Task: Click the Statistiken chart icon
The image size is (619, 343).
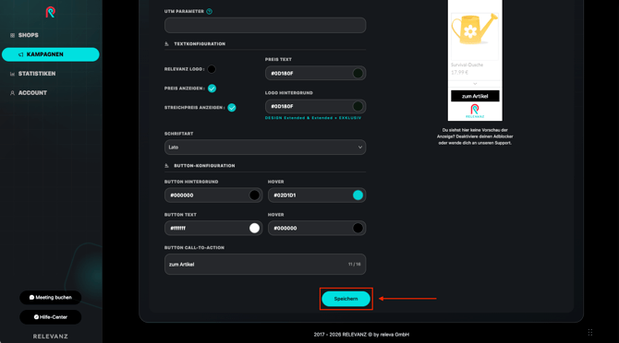Action: click(x=12, y=74)
